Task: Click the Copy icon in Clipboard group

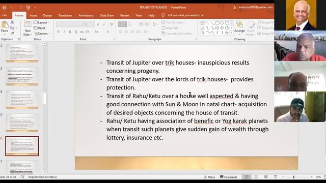Action: (x=12, y=28)
